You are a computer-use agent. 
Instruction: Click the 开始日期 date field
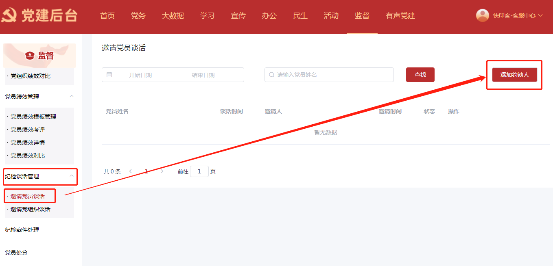(140, 75)
